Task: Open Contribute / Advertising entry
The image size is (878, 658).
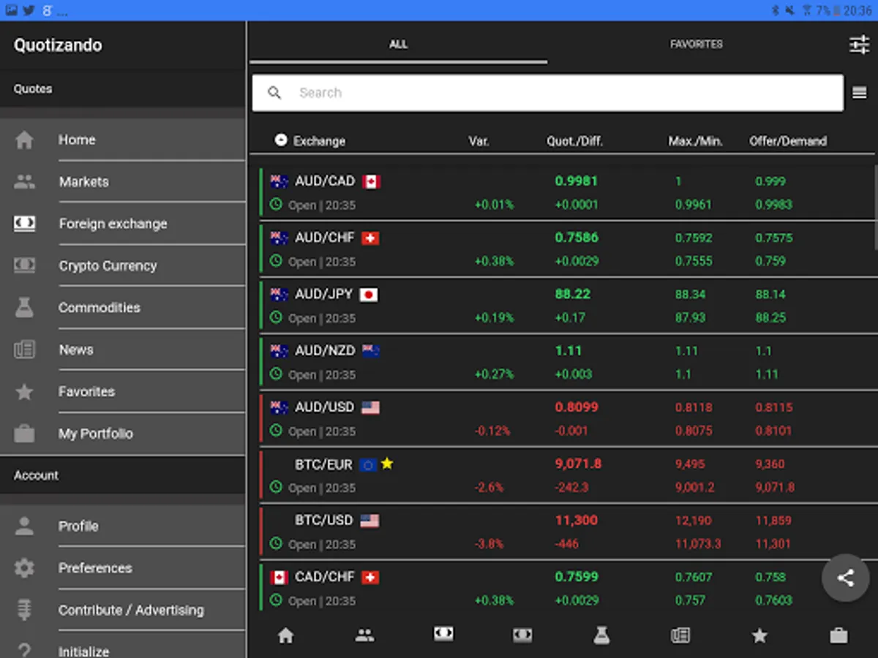Action: point(123,610)
